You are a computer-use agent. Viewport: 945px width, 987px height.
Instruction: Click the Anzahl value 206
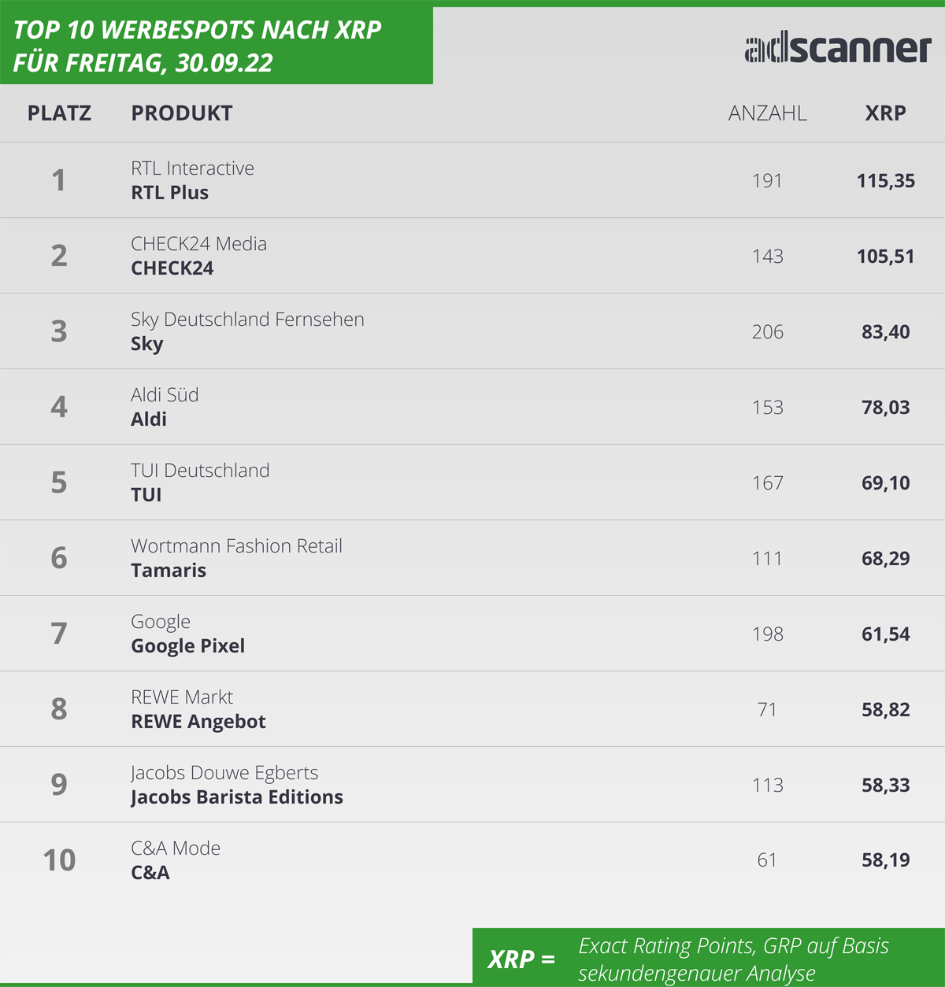[x=767, y=332]
